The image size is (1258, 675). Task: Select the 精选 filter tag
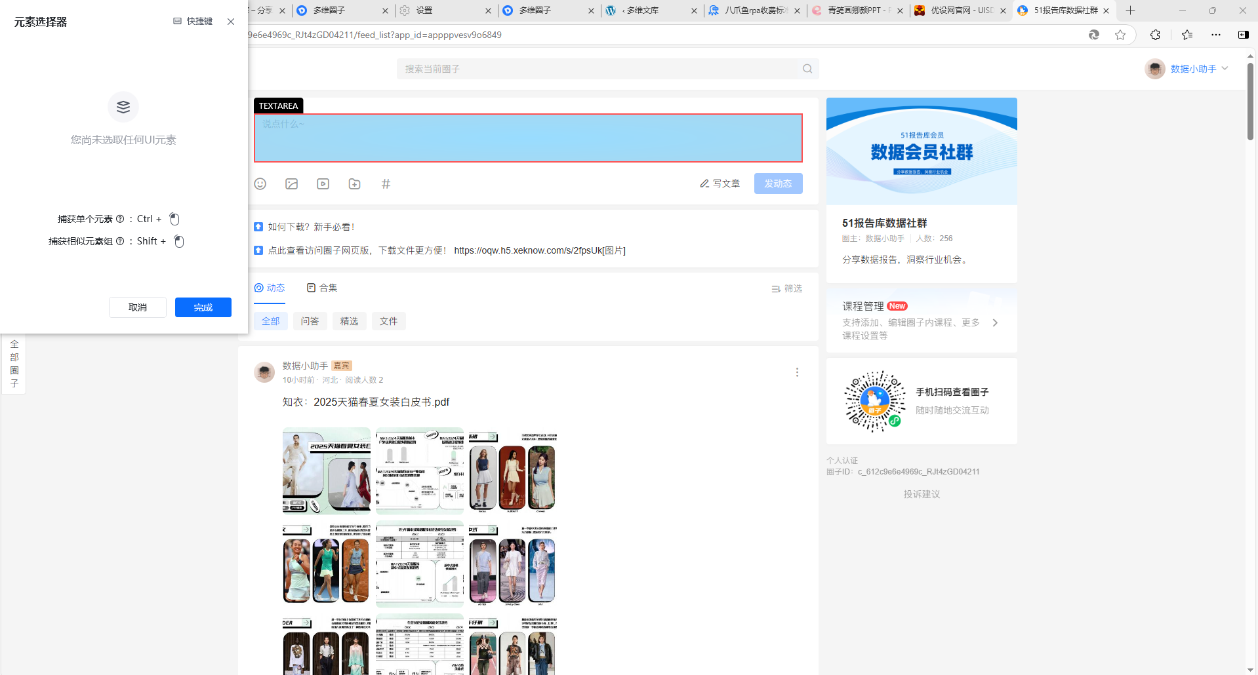tap(350, 321)
